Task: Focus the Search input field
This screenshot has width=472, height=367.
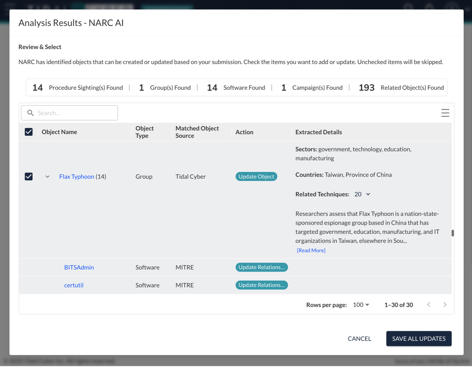Action: click(76, 113)
